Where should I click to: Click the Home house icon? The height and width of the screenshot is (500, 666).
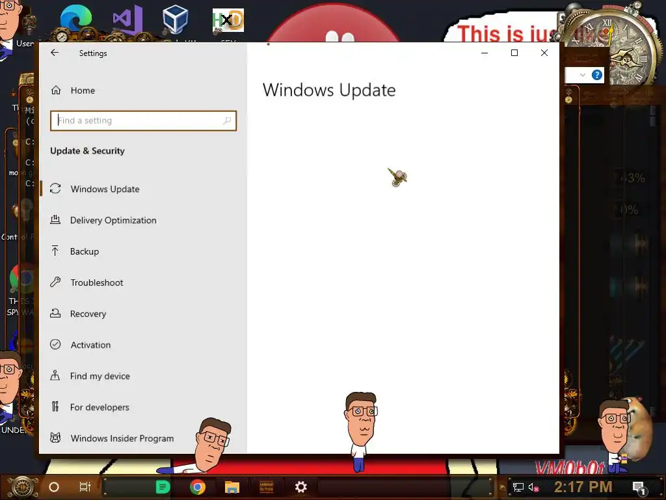tap(56, 90)
